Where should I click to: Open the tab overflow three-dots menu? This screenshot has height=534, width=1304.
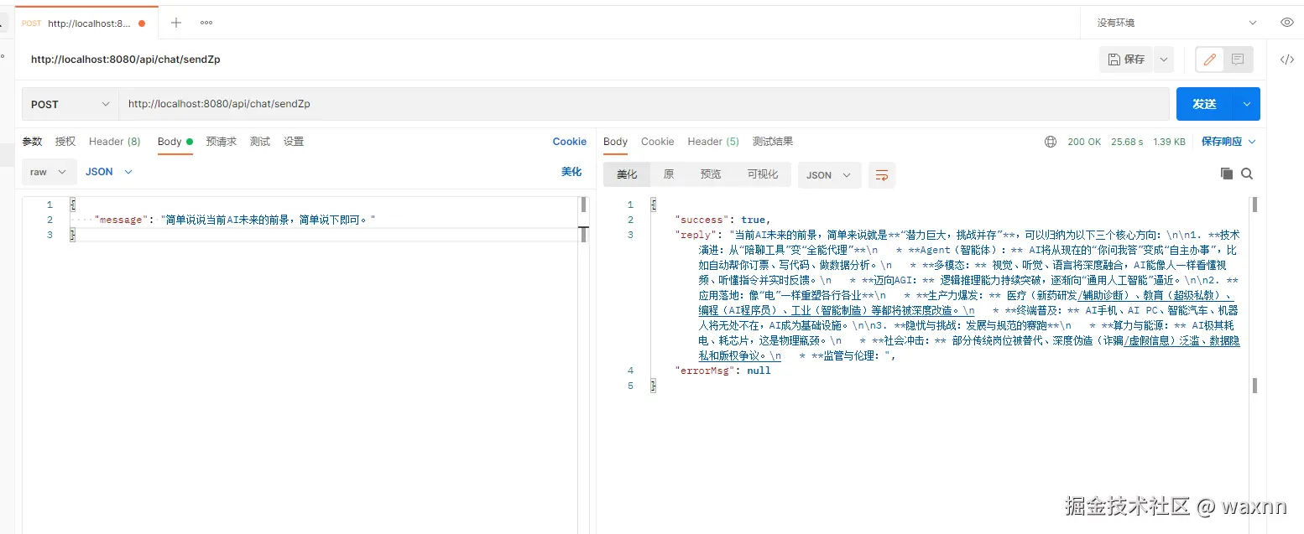point(206,23)
